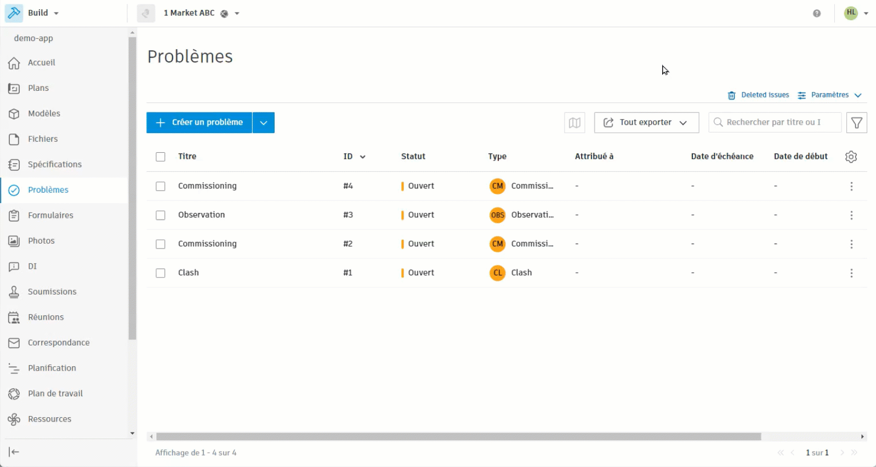Screen dimensions: 876x467
Task: Open the three-dot menu for Clash row
Action: point(851,273)
